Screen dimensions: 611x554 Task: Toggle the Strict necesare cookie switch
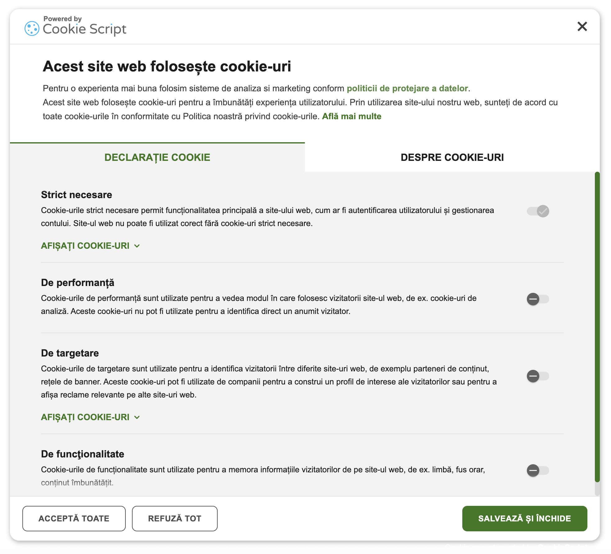point(538,211)
